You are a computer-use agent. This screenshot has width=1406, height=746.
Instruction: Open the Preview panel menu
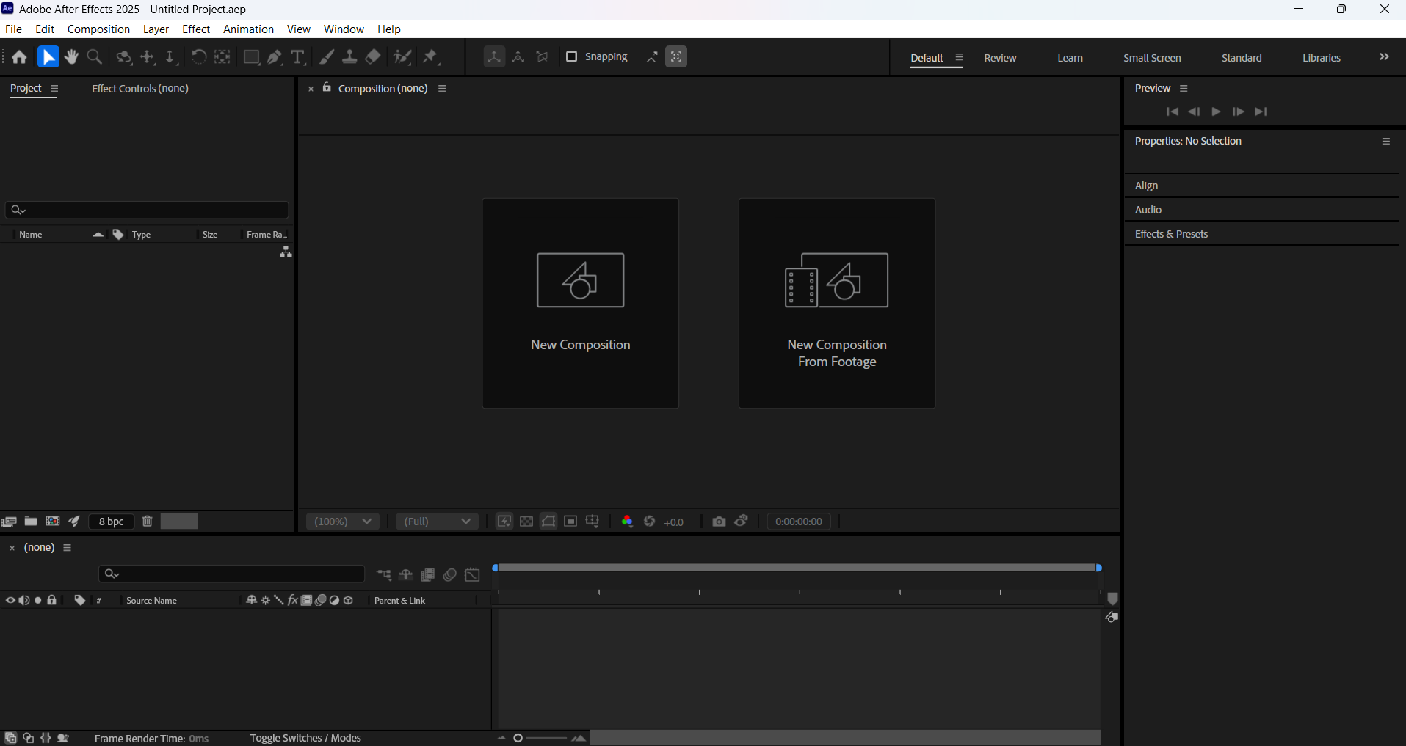coord(1184,88)
